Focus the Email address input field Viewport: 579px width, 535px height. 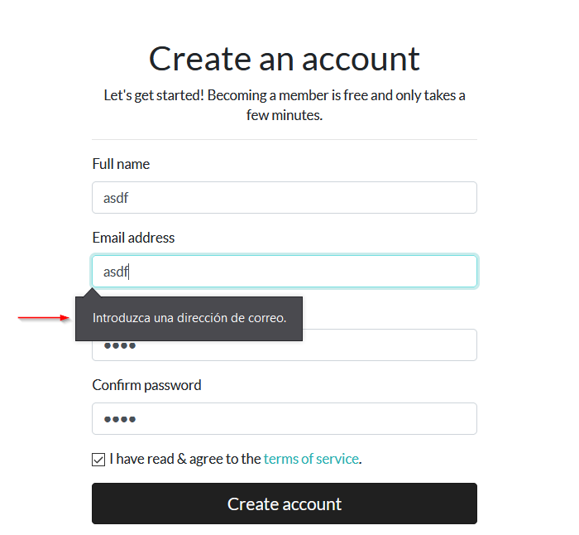(x=284, y=272)
